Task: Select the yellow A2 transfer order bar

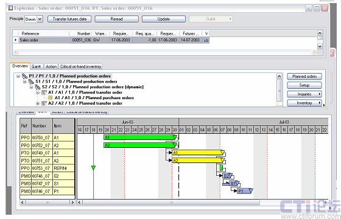Action: pos(199,161)
